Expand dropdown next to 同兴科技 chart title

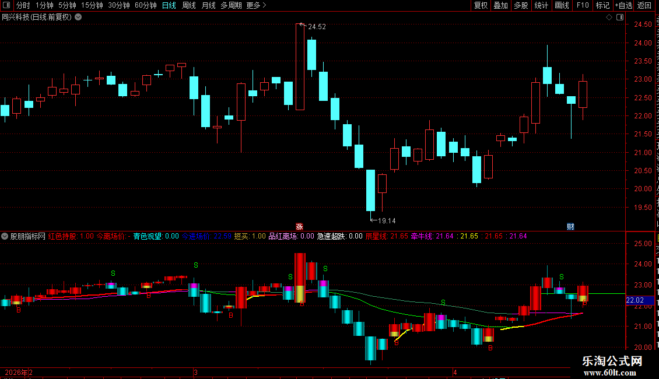[x=78, y=17]
